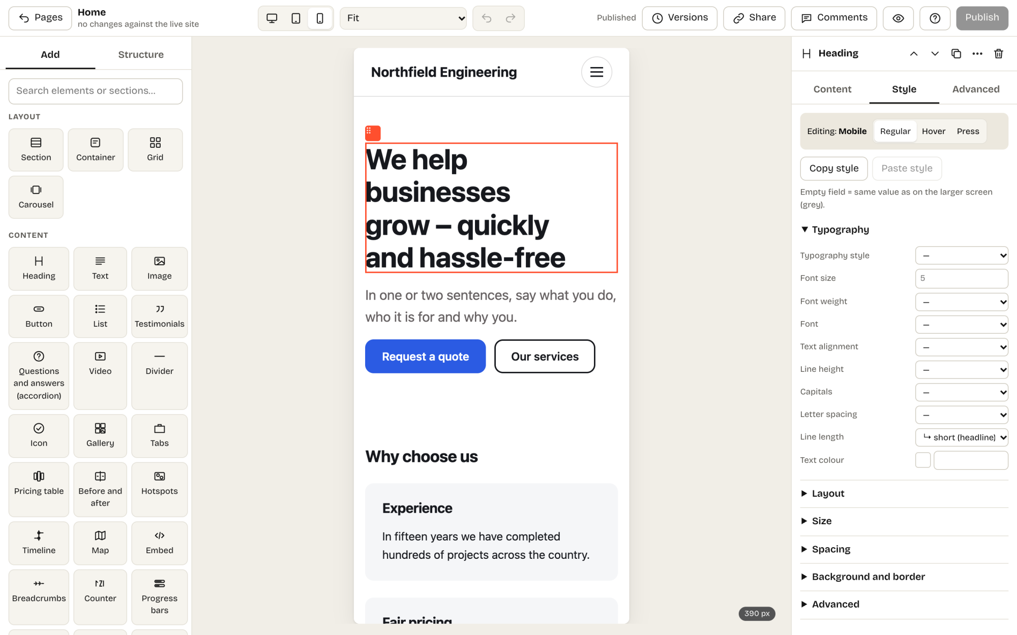
Task: Delete the Heading element
Action: pyautogui.click(x=999, y=54)
